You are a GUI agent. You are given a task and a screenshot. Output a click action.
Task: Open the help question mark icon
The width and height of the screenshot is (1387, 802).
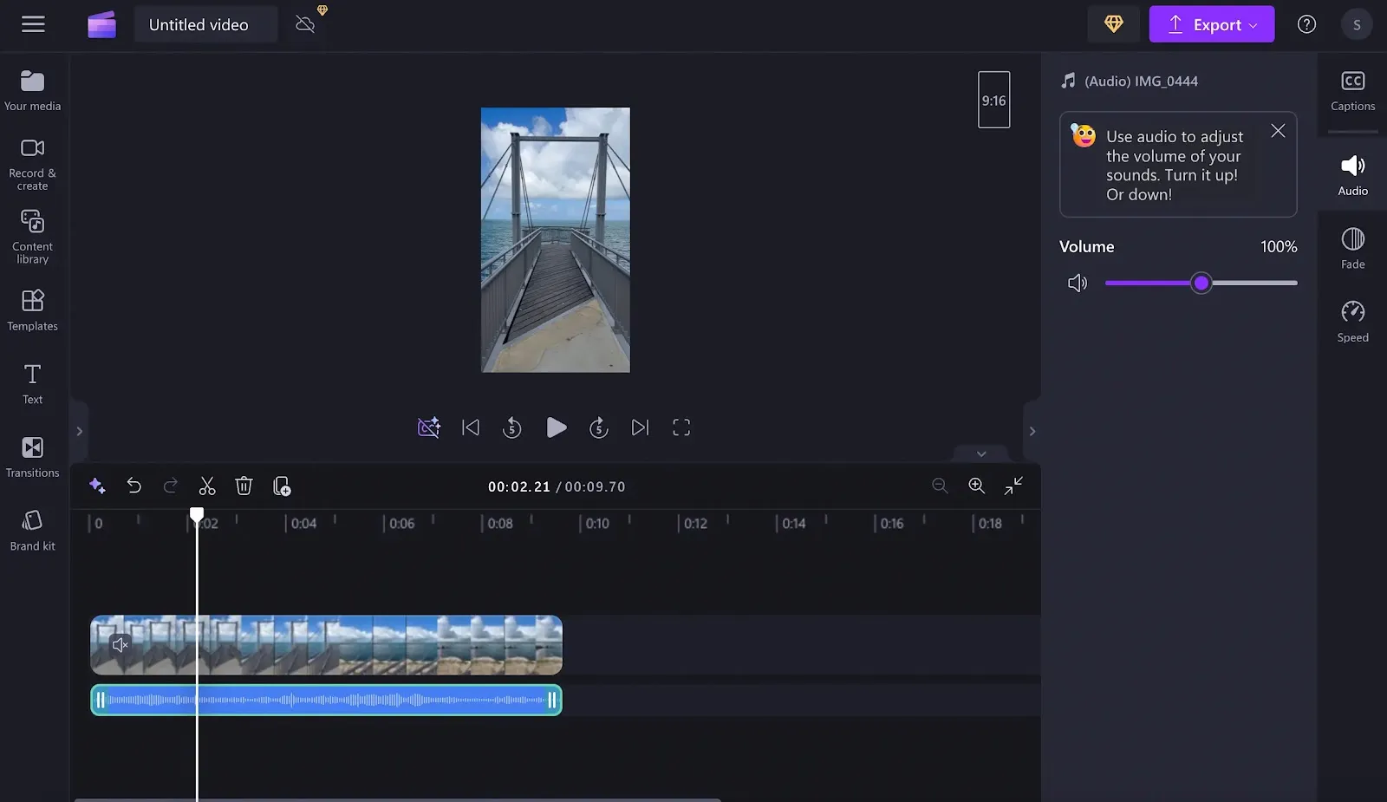[x=1306, y=24]
